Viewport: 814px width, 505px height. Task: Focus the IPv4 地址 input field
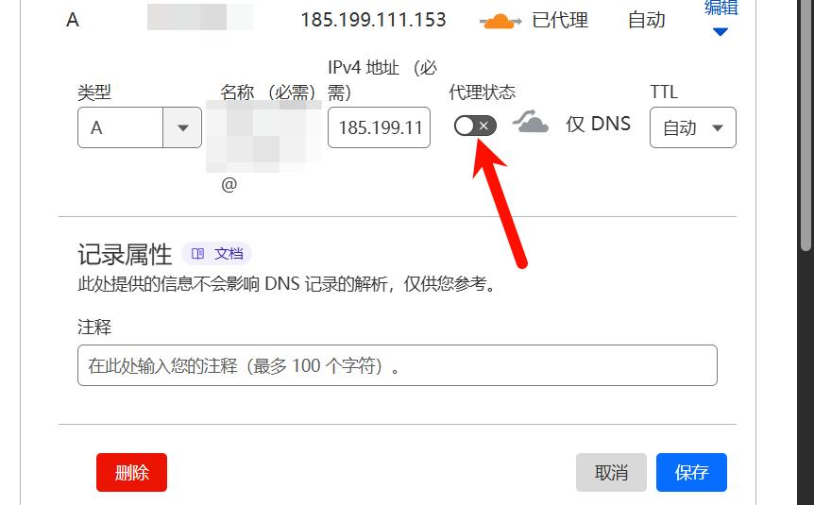pyautogui.click(x=379, y=127)
